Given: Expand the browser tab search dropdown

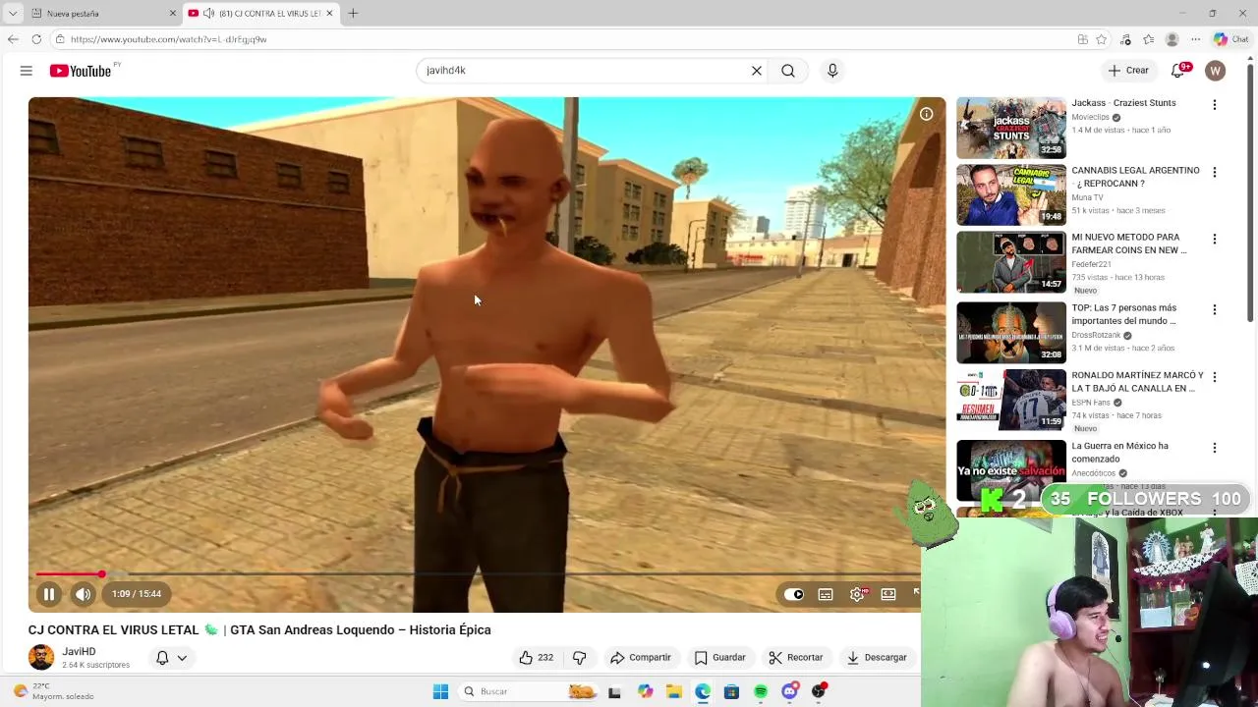Looking at the screenshot, I should (x=13, y=13).
